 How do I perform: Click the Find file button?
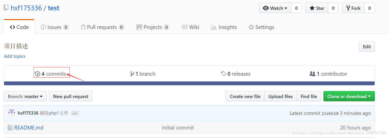pos(309,96)
